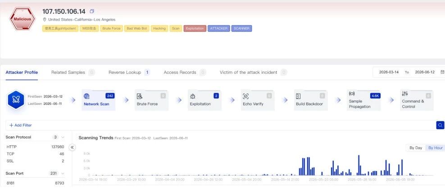Screen dimensions: 445x189
Task: Click the Echo Verify icon
Action: click(246, 96)
